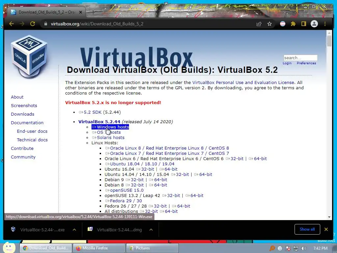Viewport: 337px width, 253px height.
Task: Click the volume speaker tray icon
Action: (x=303, y=248)
